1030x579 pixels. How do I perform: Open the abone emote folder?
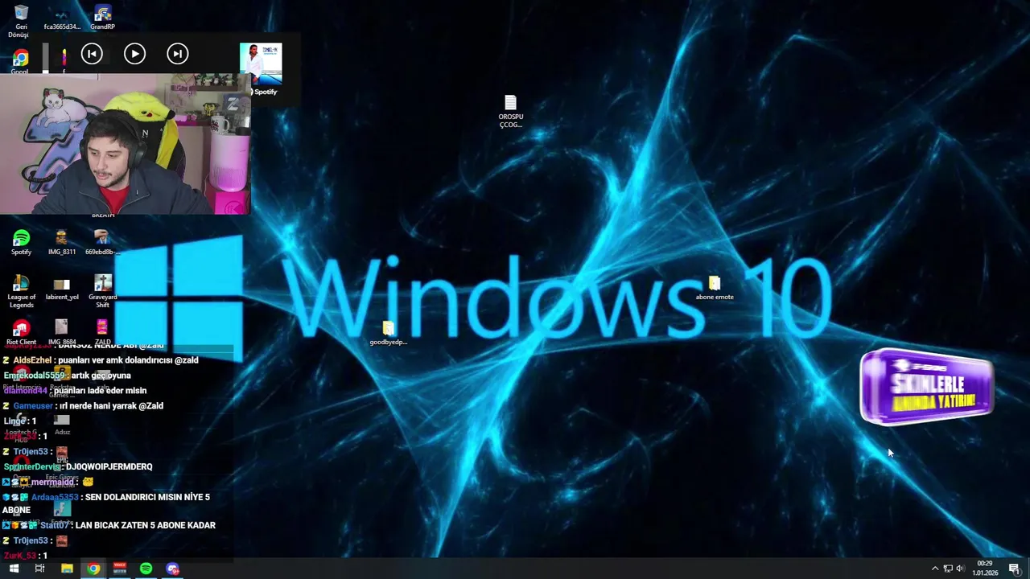[x=715, y=288]
